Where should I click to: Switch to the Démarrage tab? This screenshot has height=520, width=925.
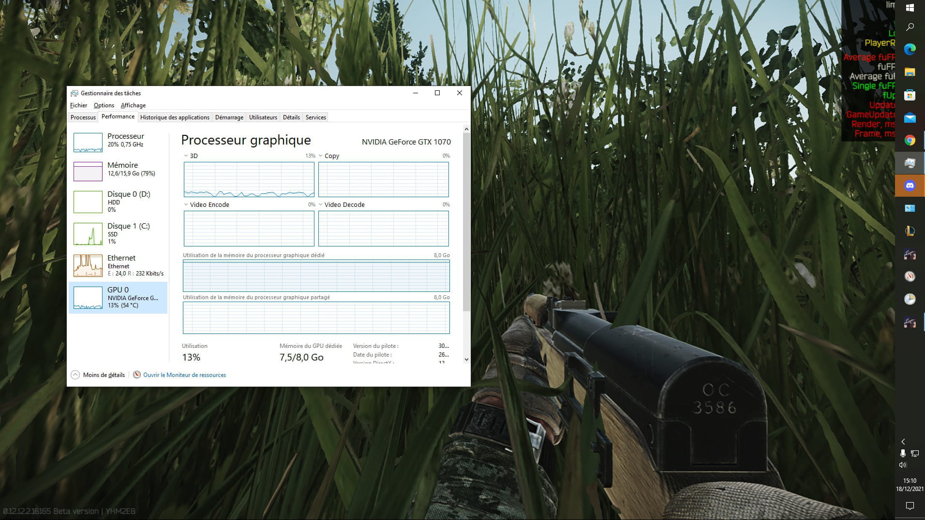[x=229, y=117]
